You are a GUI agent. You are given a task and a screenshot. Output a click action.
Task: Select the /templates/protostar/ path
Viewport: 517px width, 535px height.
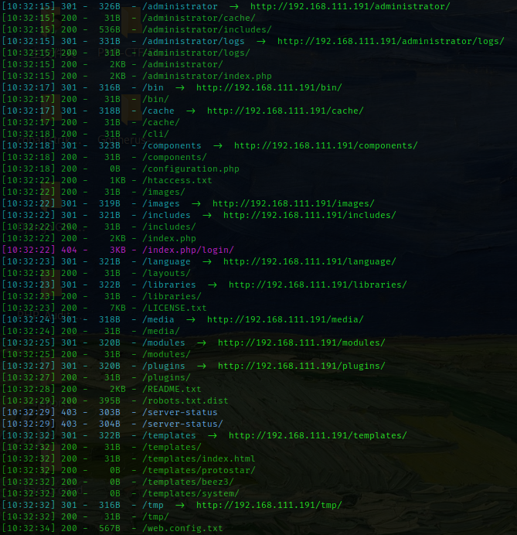point(199,471)
